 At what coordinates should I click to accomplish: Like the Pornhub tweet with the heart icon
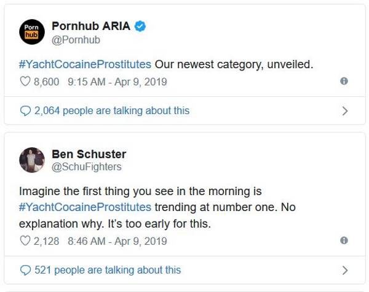[25, 82]
